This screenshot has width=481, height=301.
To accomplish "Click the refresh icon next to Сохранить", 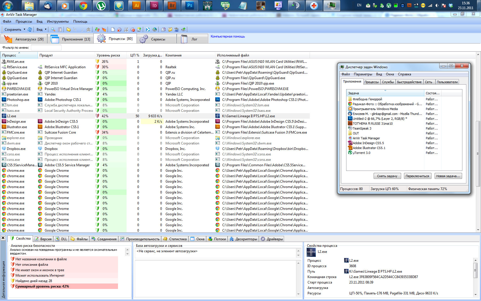I will click(x=30, y=30).
